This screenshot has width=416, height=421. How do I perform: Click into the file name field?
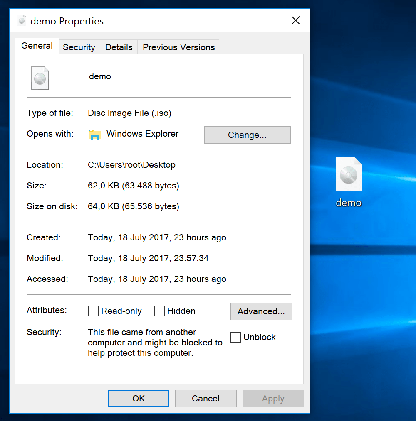pyautogui.click(x=190, y=79)
